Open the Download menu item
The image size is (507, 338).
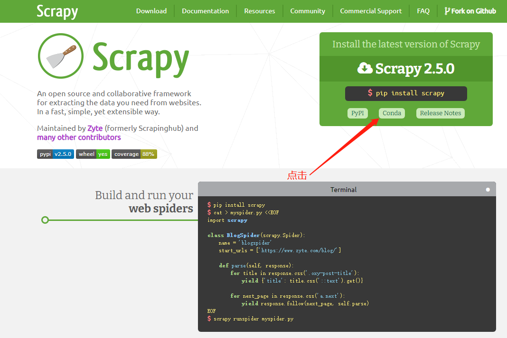151,10
